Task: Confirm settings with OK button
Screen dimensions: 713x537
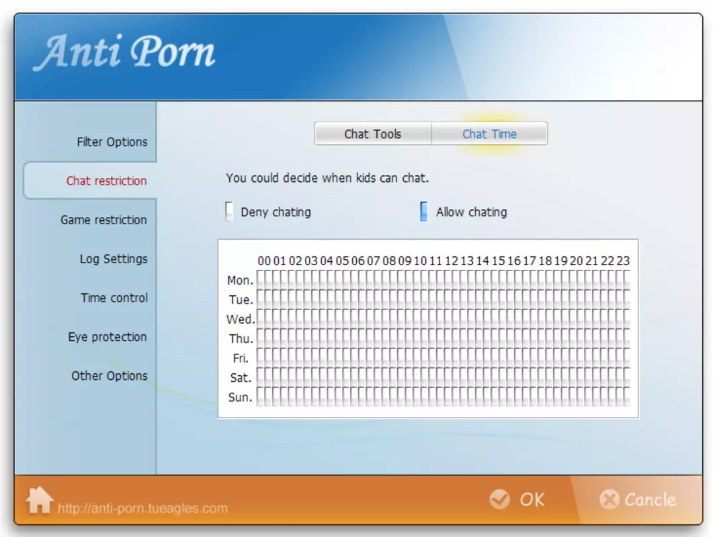Action: click(x=517, y=499)
